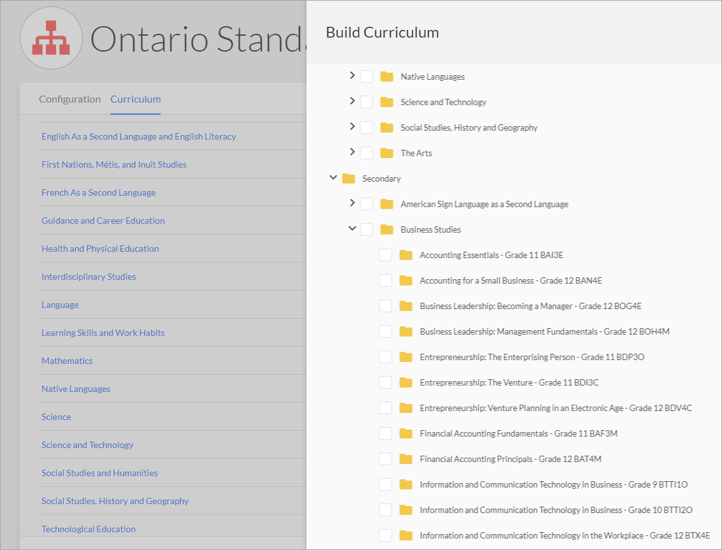Screen dimensions: 722x550
Task: Tick the Grade 9 BTTI1O checkbox
Action: coord(386,484)
